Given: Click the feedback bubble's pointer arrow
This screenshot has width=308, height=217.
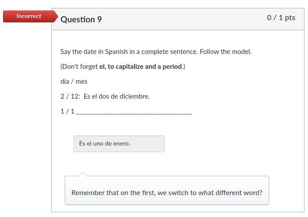Looking at the screenshot, I should tap(83, 174).
